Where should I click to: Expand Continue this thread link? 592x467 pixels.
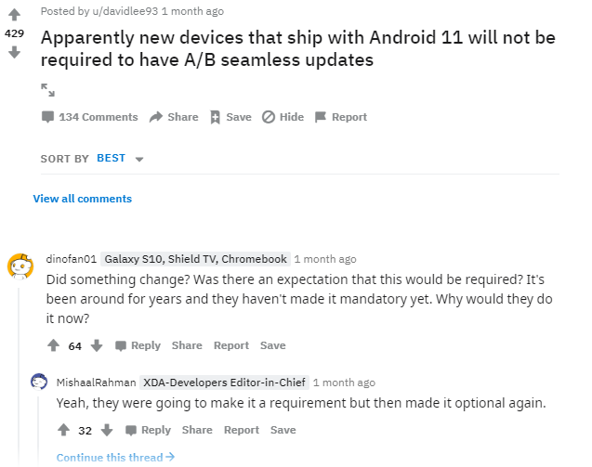(115, 457)
